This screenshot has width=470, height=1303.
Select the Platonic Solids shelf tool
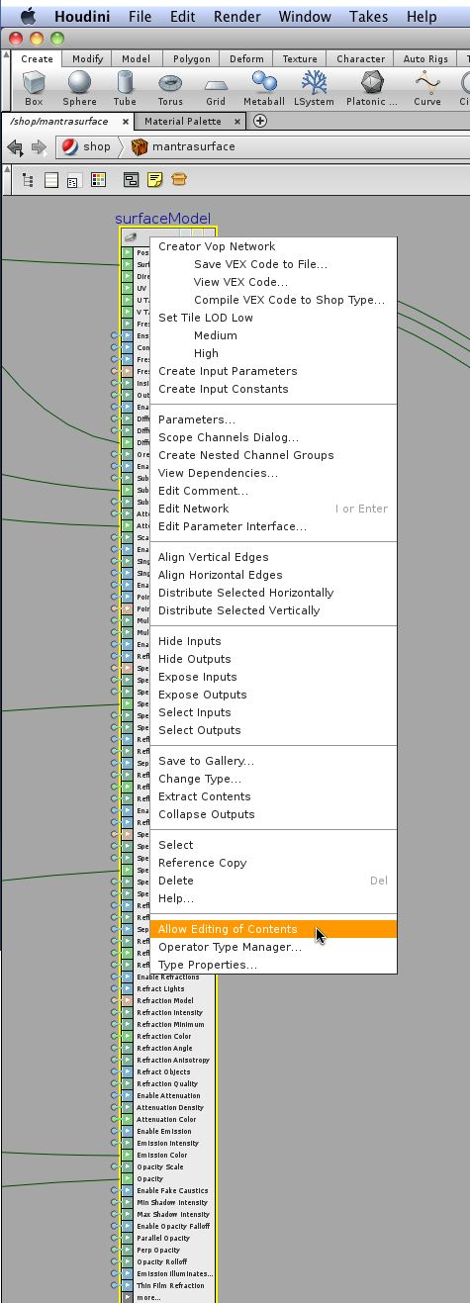[x=372, y=89]
